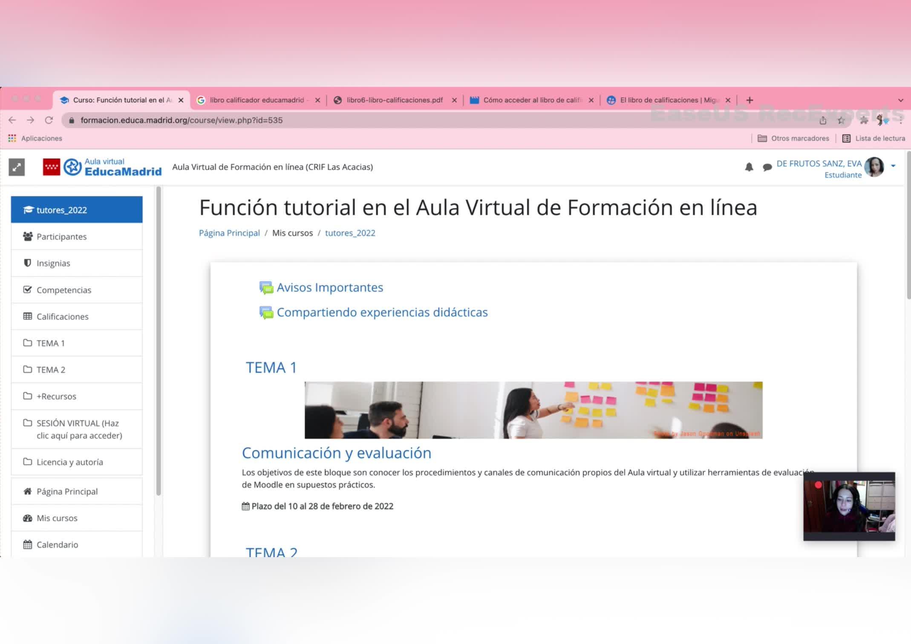Open a new browser tab with plus
The width and height of the screenshot is (911, 644).
[x=750, y=100]
